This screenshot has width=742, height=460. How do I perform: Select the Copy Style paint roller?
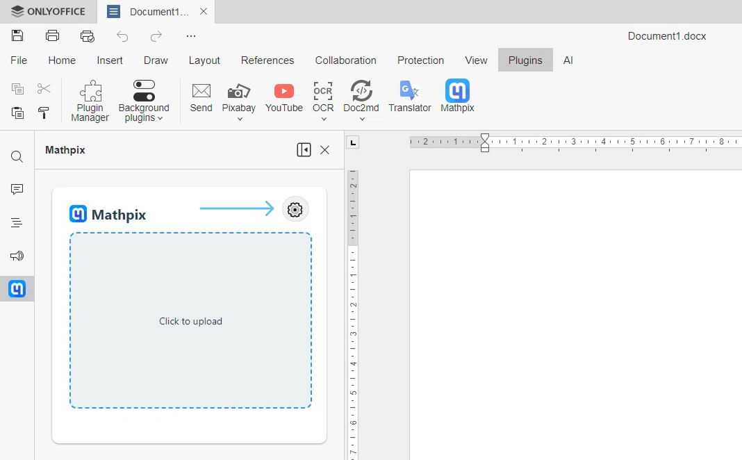pyautogui.click(x=44, y=113)
